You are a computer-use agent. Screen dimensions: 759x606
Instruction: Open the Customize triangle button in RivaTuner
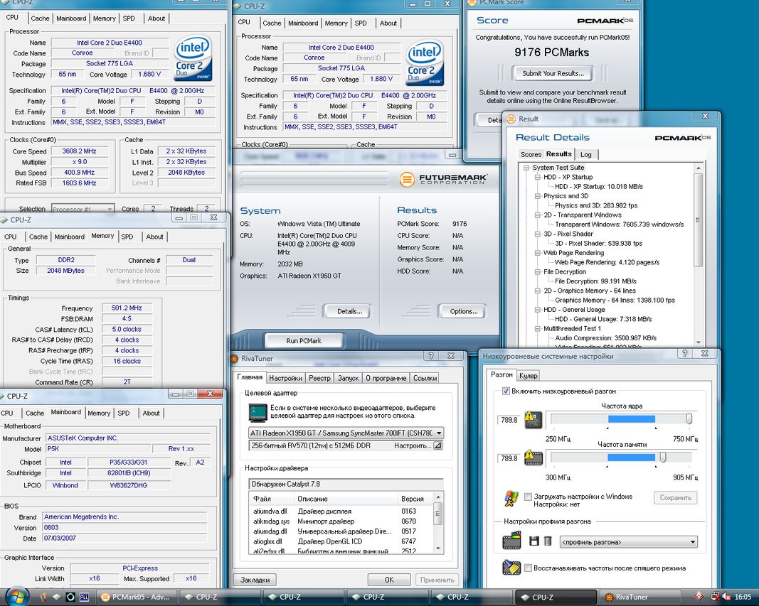(437, 445)
